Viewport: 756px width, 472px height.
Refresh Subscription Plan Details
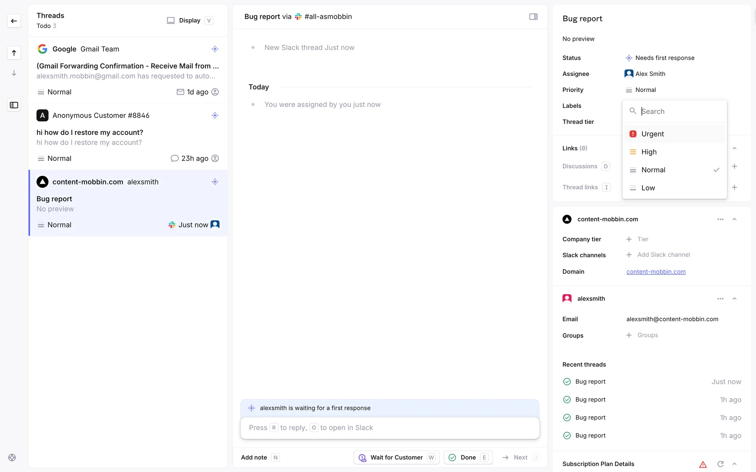(720, 464)
